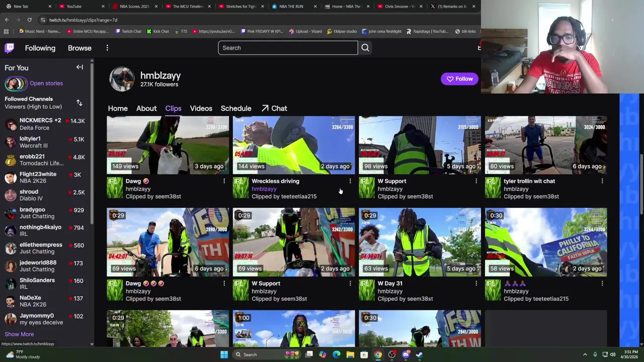Sort followed channels by viewers
Viewport: 644px width, 362px height.
point(79,103)
